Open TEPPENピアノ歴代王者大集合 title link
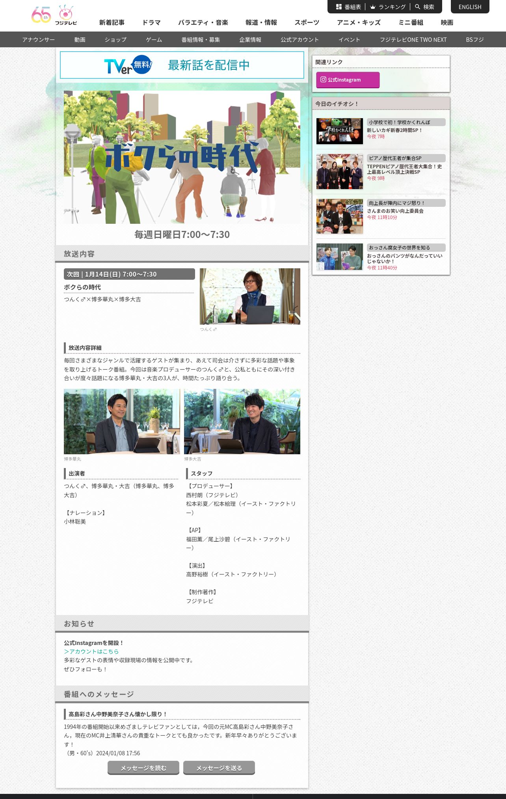 point(405,169)
